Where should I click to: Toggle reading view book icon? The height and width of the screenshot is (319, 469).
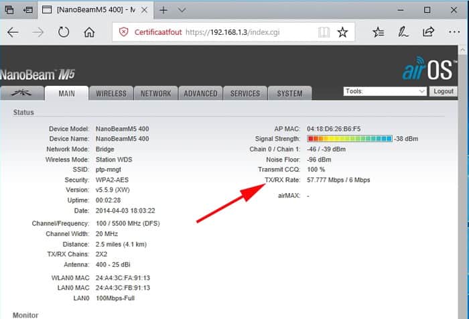pos(324,32)
